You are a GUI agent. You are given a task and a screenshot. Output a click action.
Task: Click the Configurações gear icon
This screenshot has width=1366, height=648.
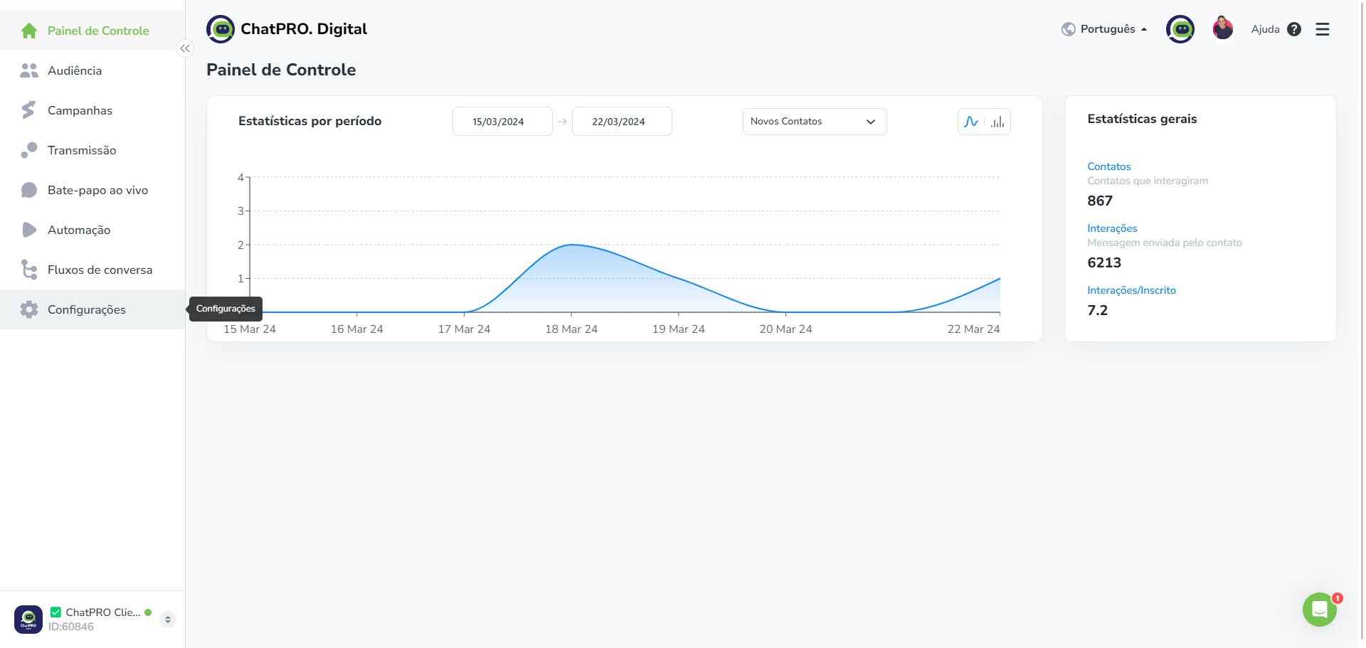pos(29,309)
